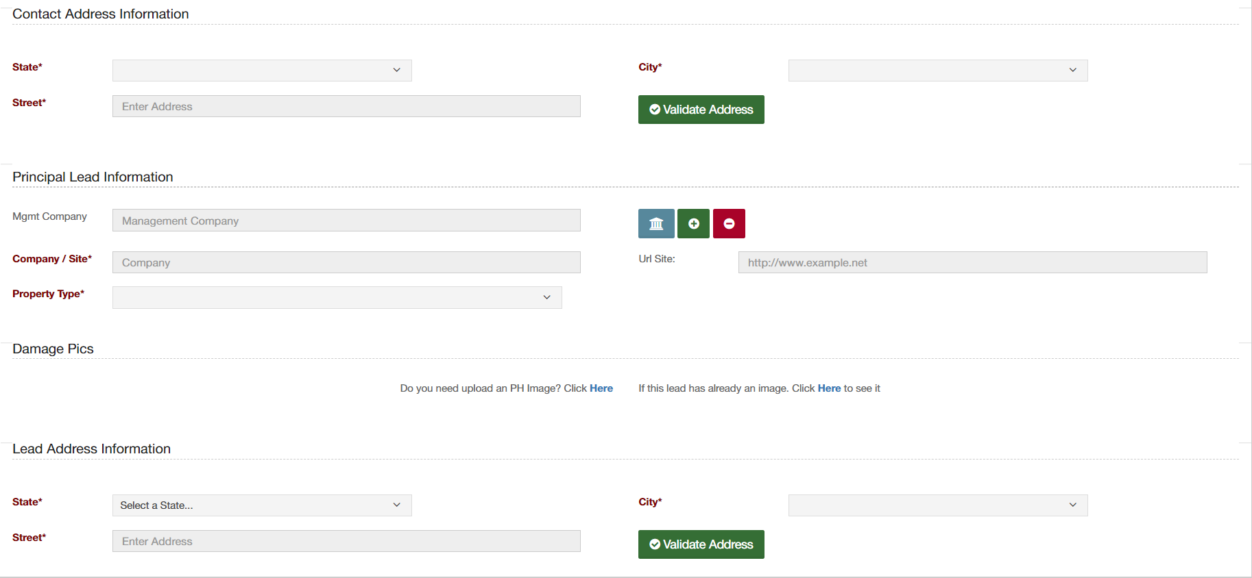Expand the Property Type dropdown
Image resolution: width=1252 pixels, height=578 pixels.
pyautogui.click(x=337, y=297)
